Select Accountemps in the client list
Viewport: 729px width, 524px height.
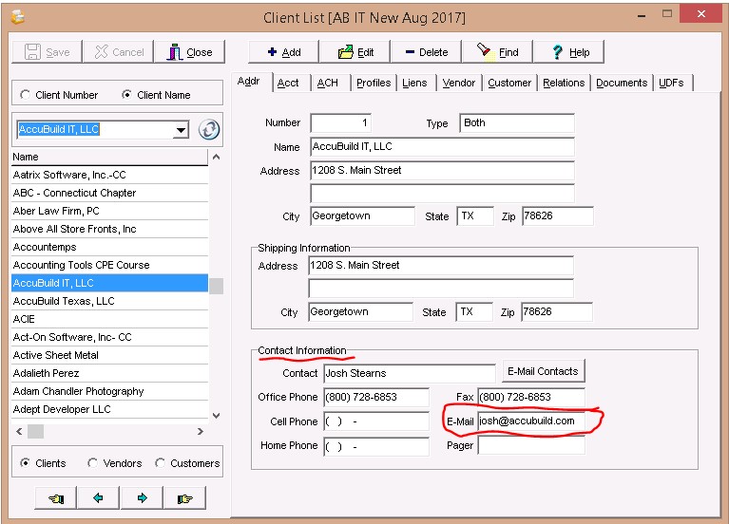pos(109,247)
